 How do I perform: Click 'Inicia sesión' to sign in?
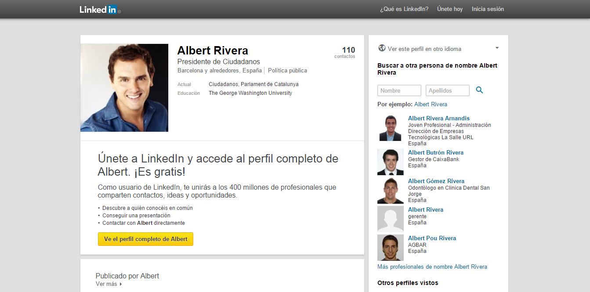(488, 9)
